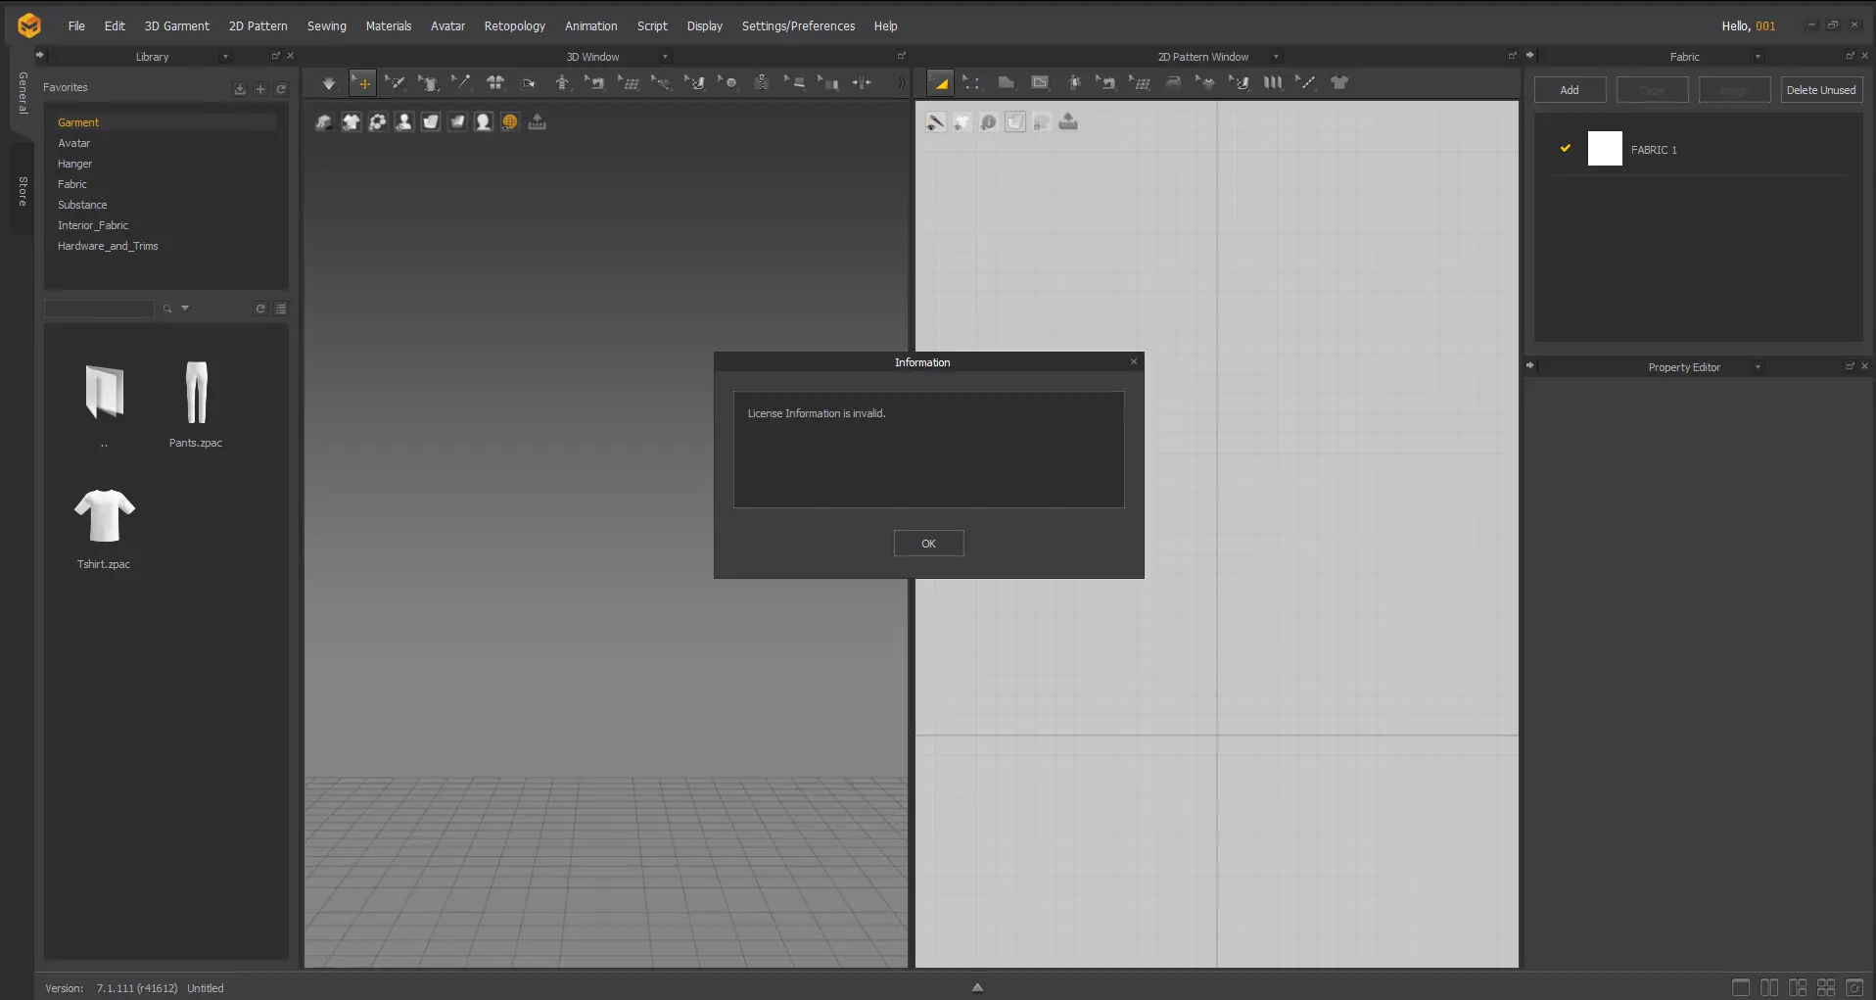Viewport: 1876px width, 1000px height.
Task: Select the Tshirt.zpac thumbnail in Library
Action: coord(104,517)
